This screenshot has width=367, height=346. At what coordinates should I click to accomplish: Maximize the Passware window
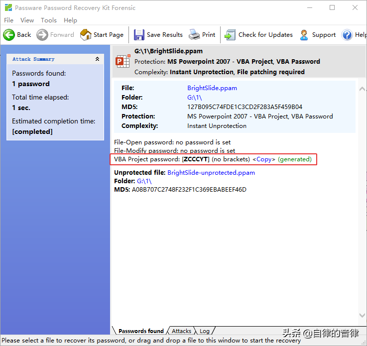[332, 7]
